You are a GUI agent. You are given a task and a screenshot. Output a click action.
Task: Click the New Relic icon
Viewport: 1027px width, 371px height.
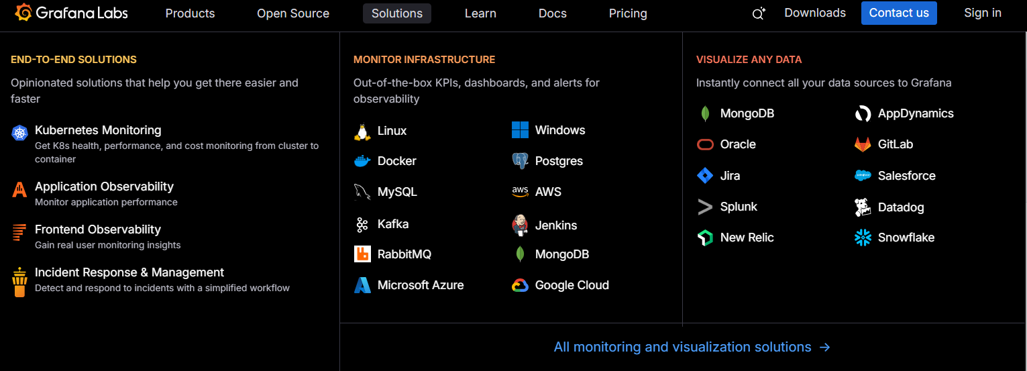[x=705, y=237]
